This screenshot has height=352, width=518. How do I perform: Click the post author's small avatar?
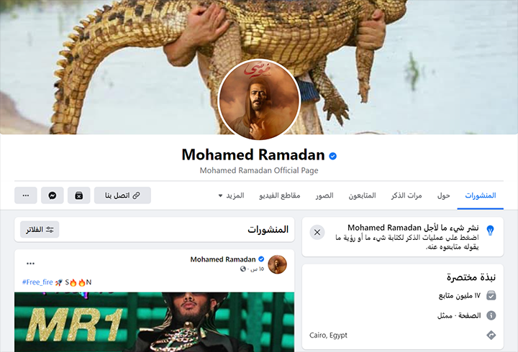pyautogui.click(x=277, y=264)
